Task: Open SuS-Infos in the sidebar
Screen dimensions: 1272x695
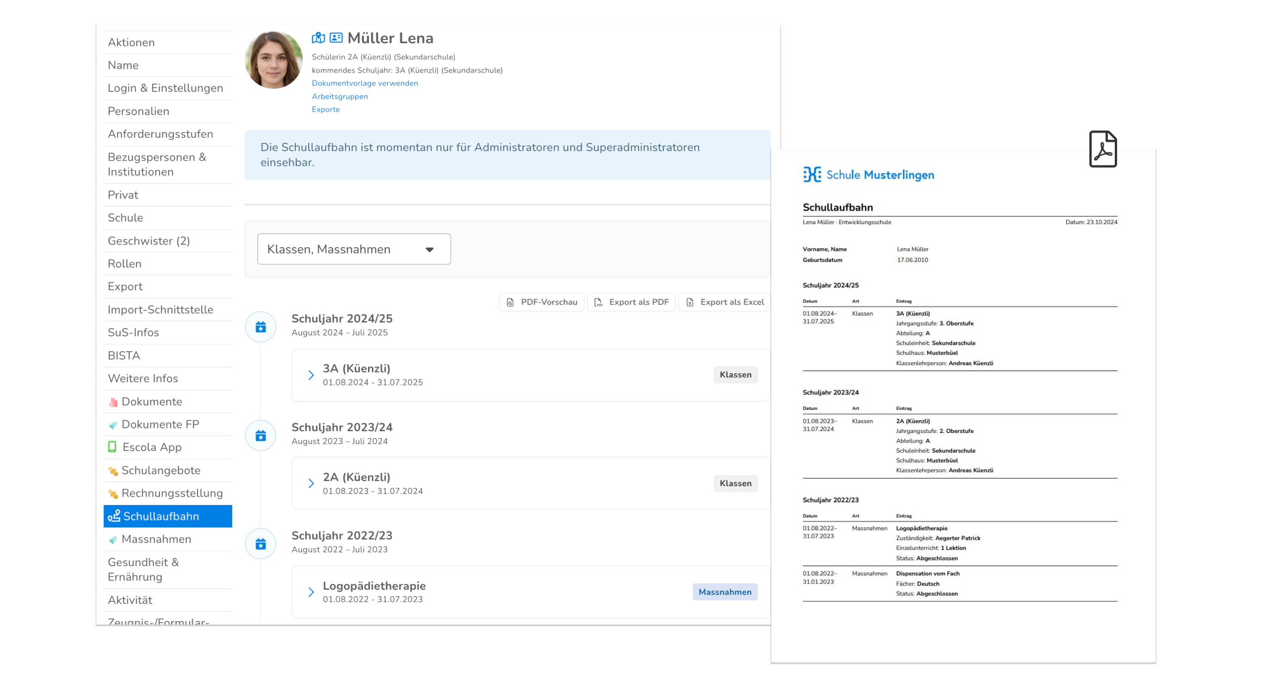Action: pos(167,332)
